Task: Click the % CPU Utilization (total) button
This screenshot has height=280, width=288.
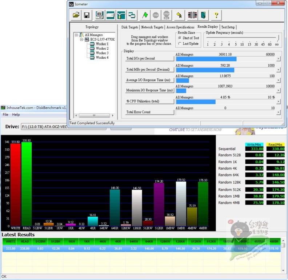Action: (x=149, y=101)
